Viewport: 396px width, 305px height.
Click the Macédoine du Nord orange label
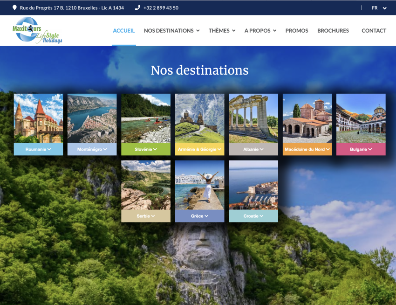point(307,149)
